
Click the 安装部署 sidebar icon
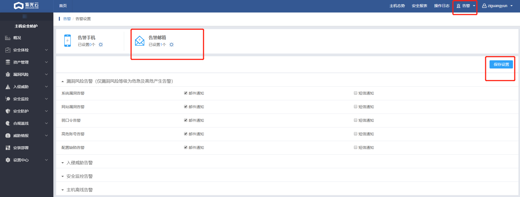[x=8, y=148]
